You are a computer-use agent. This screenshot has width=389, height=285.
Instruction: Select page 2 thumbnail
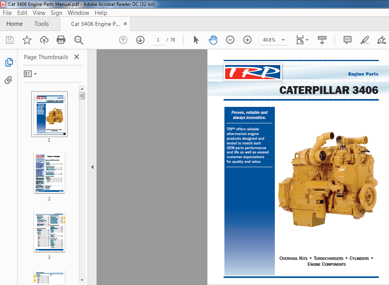point(49,173)
